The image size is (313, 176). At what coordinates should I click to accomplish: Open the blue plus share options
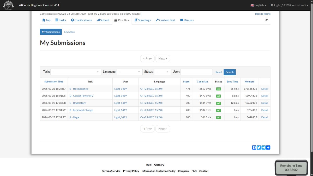pyautogui.click(x=268, y=148)
